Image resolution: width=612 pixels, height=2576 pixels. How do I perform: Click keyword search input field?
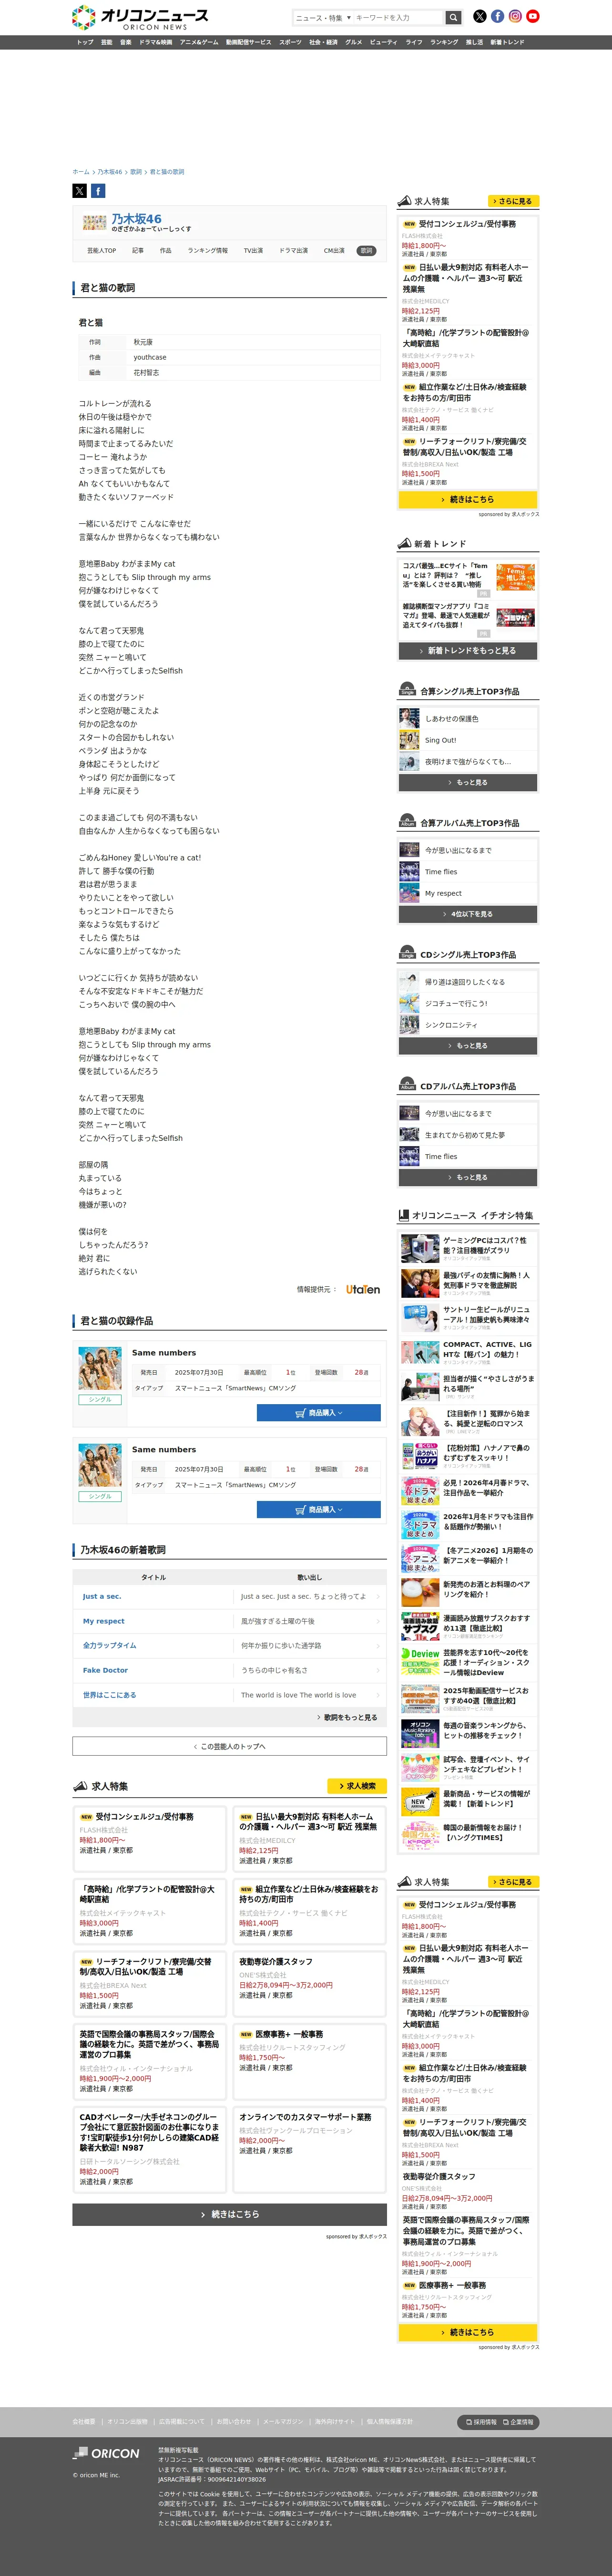coord(399,17)
